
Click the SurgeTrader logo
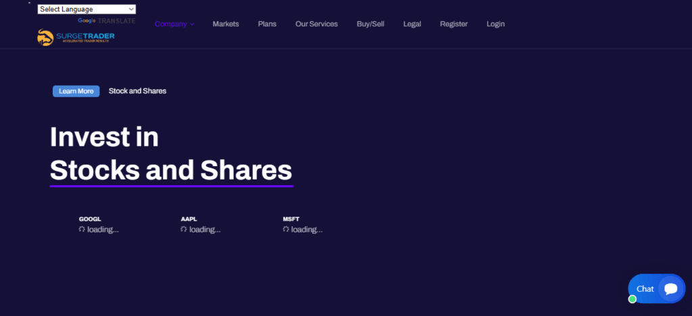click(x=76, y=38)
